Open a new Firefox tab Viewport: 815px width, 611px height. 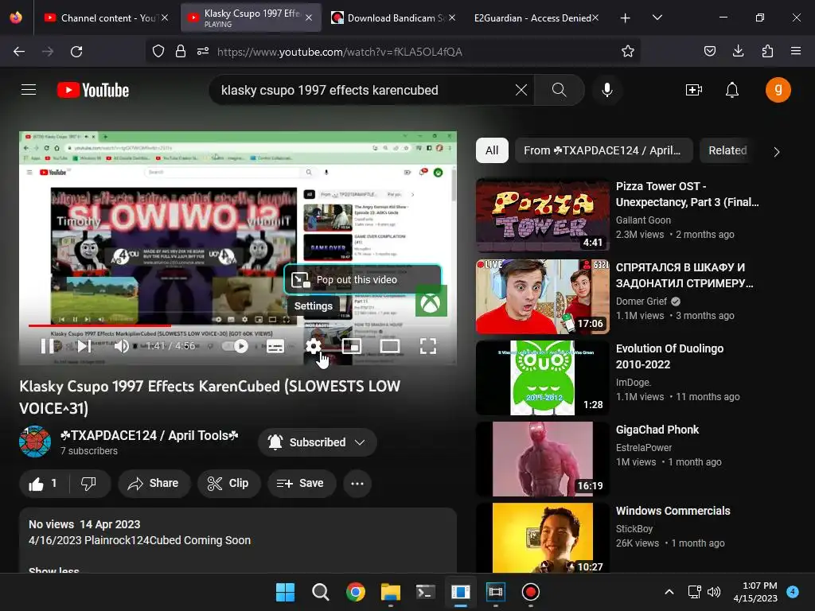click(x=626, y=18)
